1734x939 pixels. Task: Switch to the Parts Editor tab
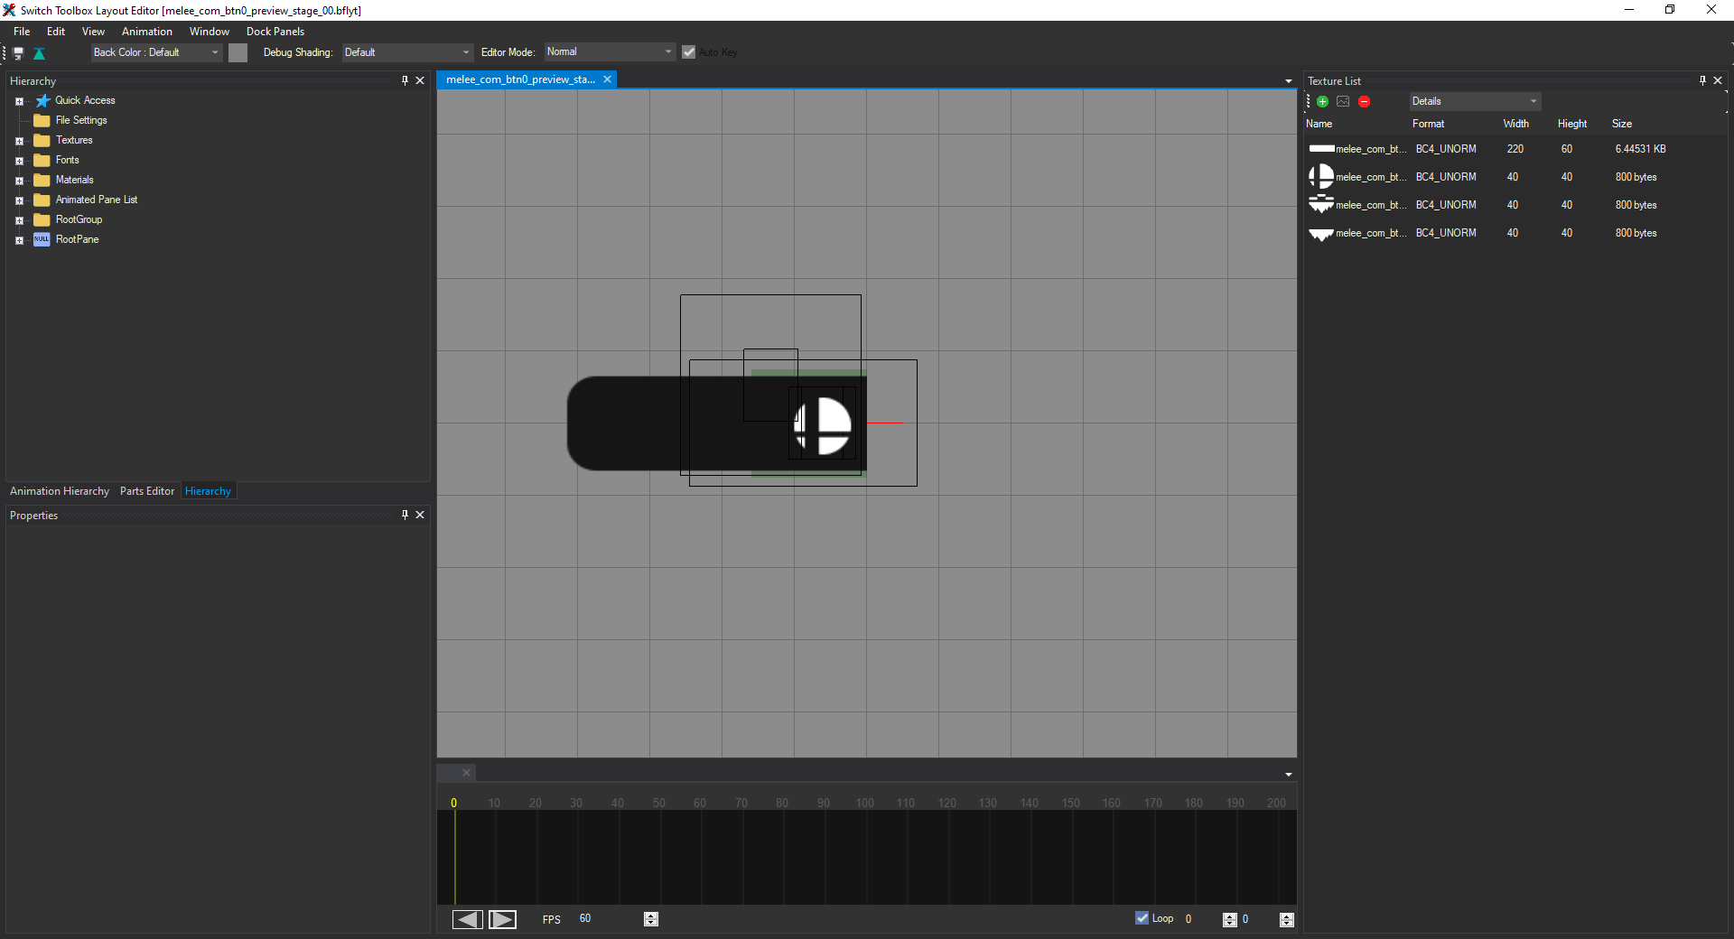(x=146, y=491)
